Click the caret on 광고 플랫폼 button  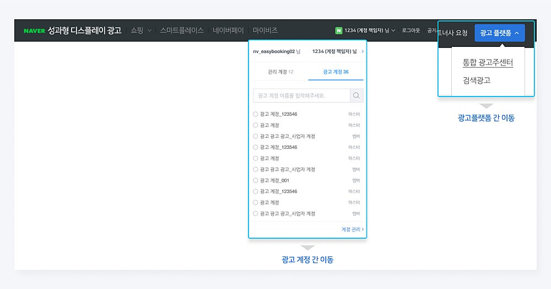pyautogui.click(x=517, y=33)
